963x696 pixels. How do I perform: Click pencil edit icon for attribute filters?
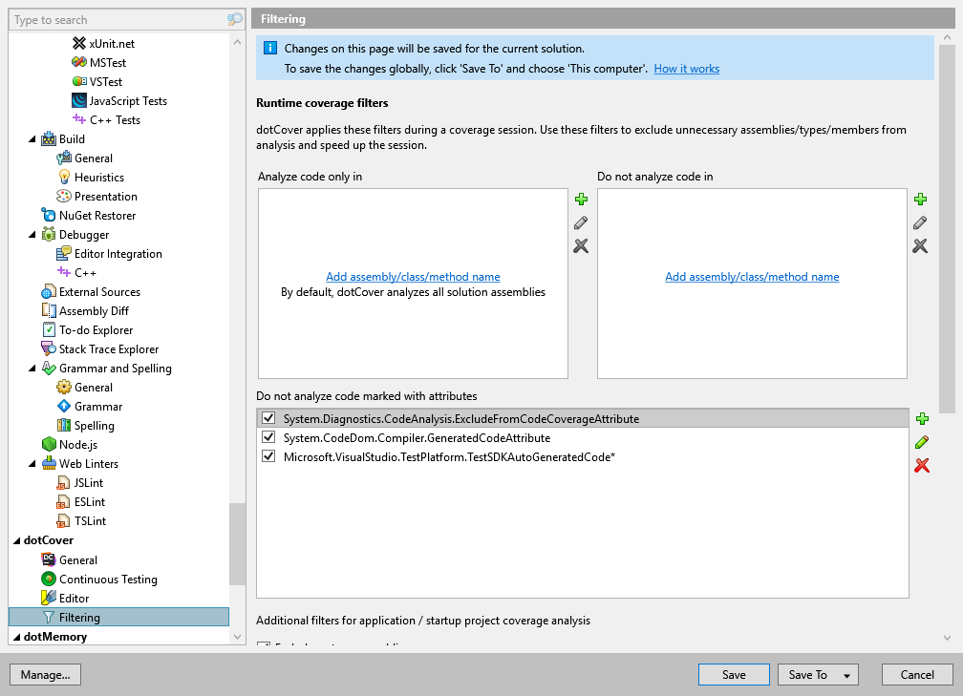coord(922,442)
